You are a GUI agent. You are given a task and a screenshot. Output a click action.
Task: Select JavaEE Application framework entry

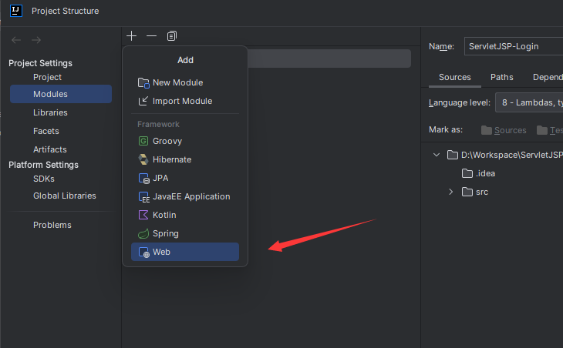tap(190, 196)
